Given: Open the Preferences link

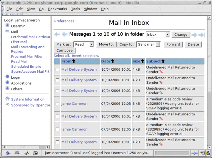Looking at the screenshot, I should tap(64, 21).
